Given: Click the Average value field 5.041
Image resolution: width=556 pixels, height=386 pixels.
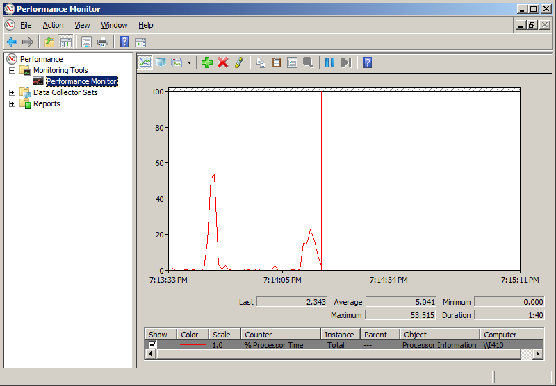Looking at the screenshot, I should 401,302.
